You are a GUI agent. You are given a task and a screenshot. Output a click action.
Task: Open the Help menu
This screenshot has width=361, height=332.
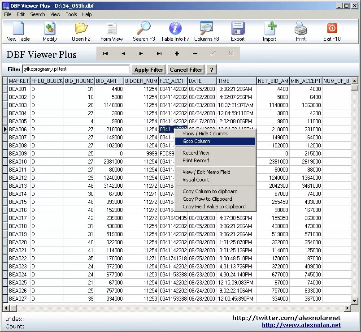tap(87, 14)
